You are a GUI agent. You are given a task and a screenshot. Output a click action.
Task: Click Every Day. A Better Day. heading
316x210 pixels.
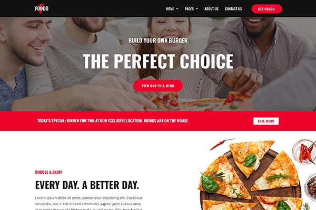(x=87, y=185)
